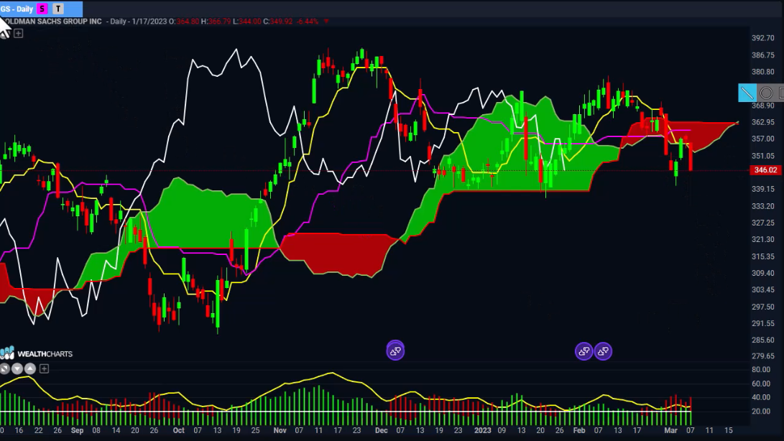Click the Sep date axis label
The height and width of the screenshot is (441, 784).
77,430
